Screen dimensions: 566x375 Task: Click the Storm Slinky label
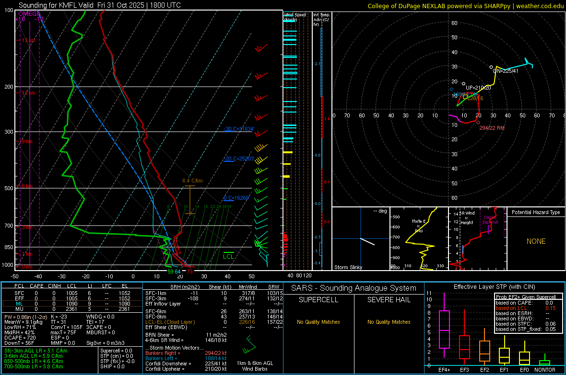click(x=348, y=267)
